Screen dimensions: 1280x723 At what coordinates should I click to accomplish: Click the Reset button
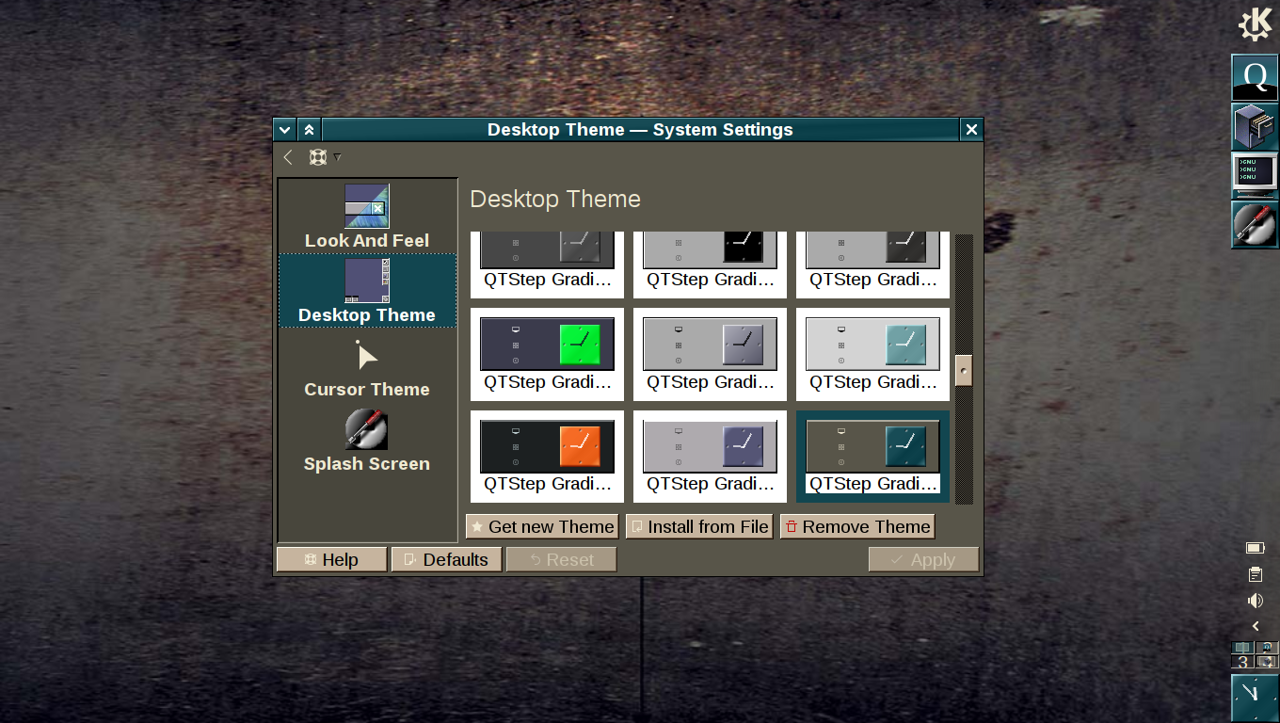(x=561, y=560)
